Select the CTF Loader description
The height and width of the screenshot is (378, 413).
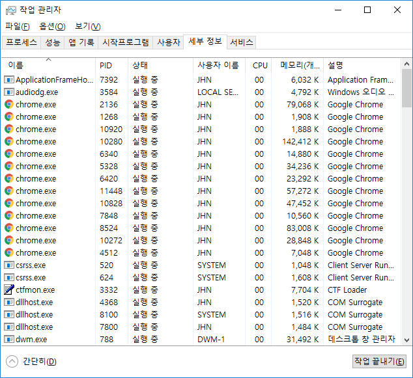coord(347,290)
